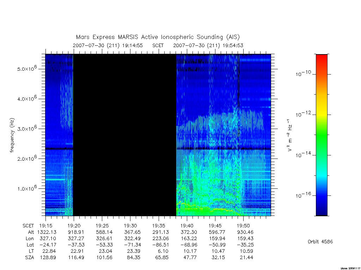Click the black data gap in the spectrogram
The height and width of the screenshot is (270, 361).
124,135
